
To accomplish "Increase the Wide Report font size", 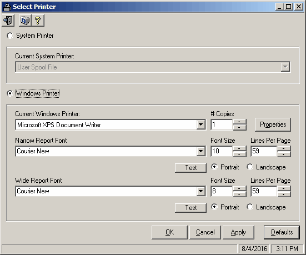I will 239,189.
